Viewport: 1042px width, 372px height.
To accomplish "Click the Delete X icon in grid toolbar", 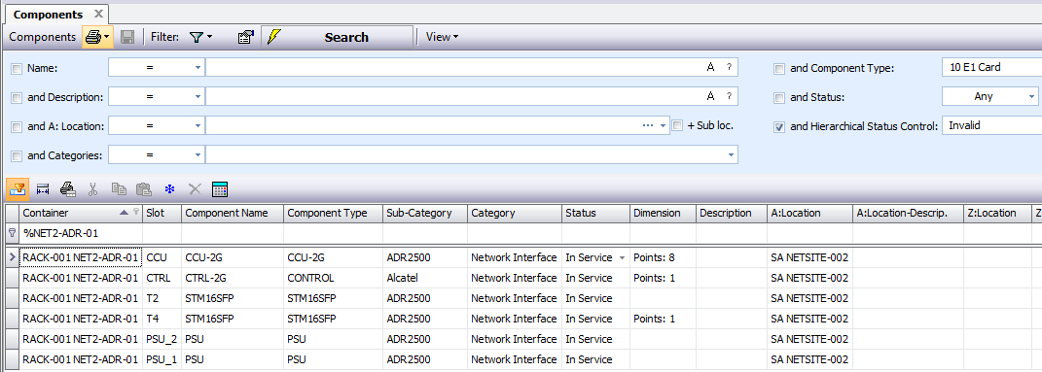I will 195,189.
